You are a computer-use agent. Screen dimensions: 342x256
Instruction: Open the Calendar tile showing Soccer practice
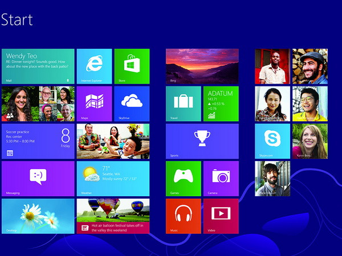[38, 141]
